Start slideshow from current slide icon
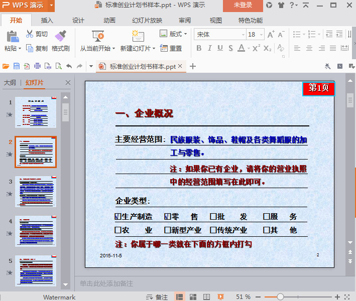The width and height of the screenshot is (356, 301). [98, 36]
